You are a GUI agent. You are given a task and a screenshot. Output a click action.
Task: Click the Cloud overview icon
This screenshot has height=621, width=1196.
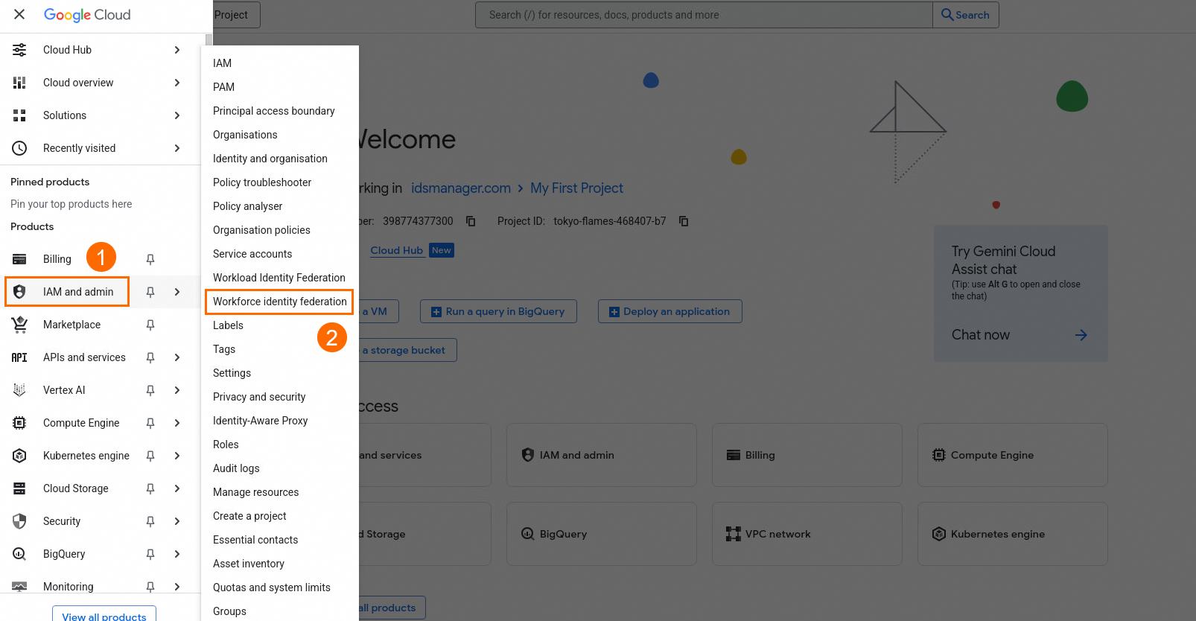point(19,83)
